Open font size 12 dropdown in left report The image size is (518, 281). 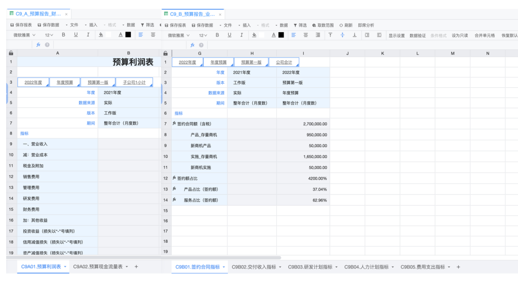coord(49,35)
